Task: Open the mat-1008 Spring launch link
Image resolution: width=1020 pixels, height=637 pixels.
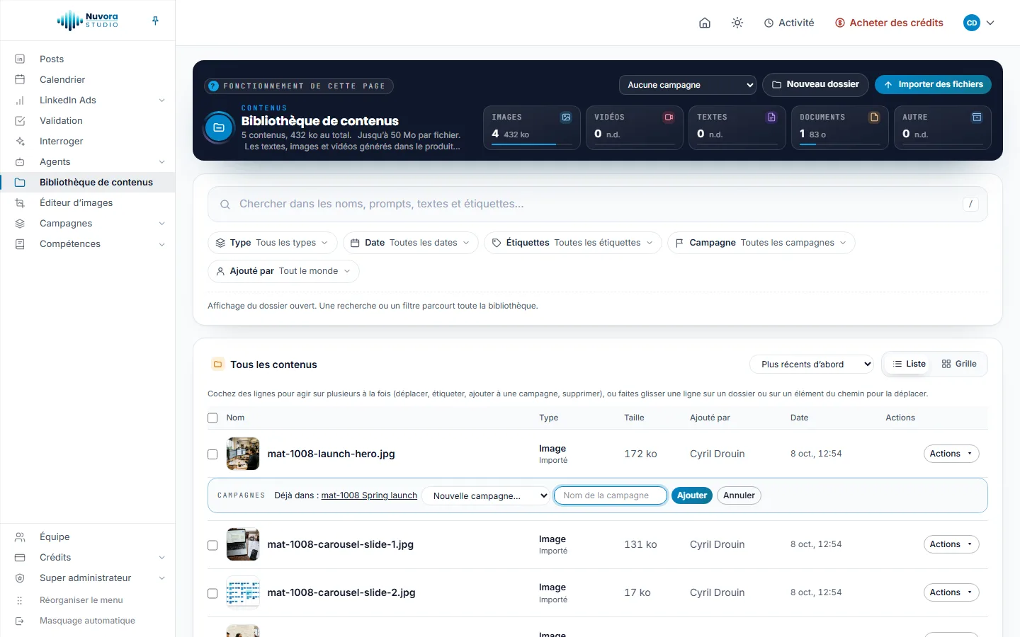Action: pyautogui.click(x=369, y=495)
